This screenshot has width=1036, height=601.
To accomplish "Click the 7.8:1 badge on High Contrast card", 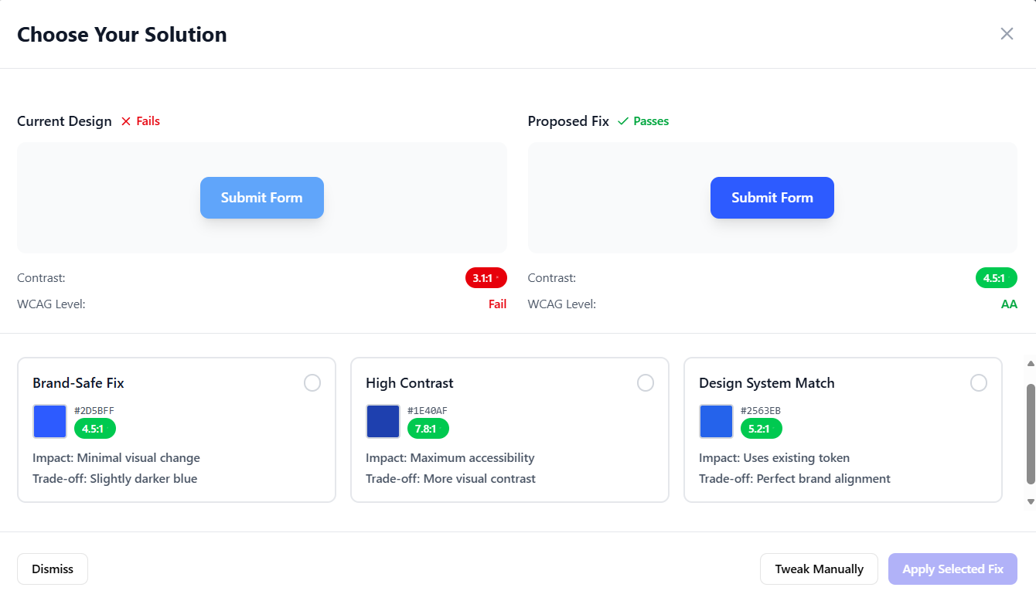I will point(428,428).
